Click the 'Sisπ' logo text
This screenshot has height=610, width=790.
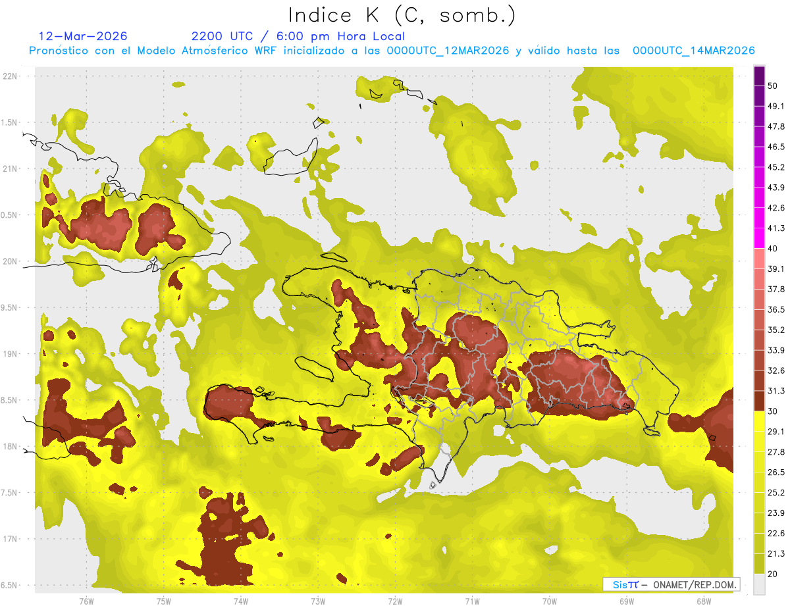pos(625,584)
